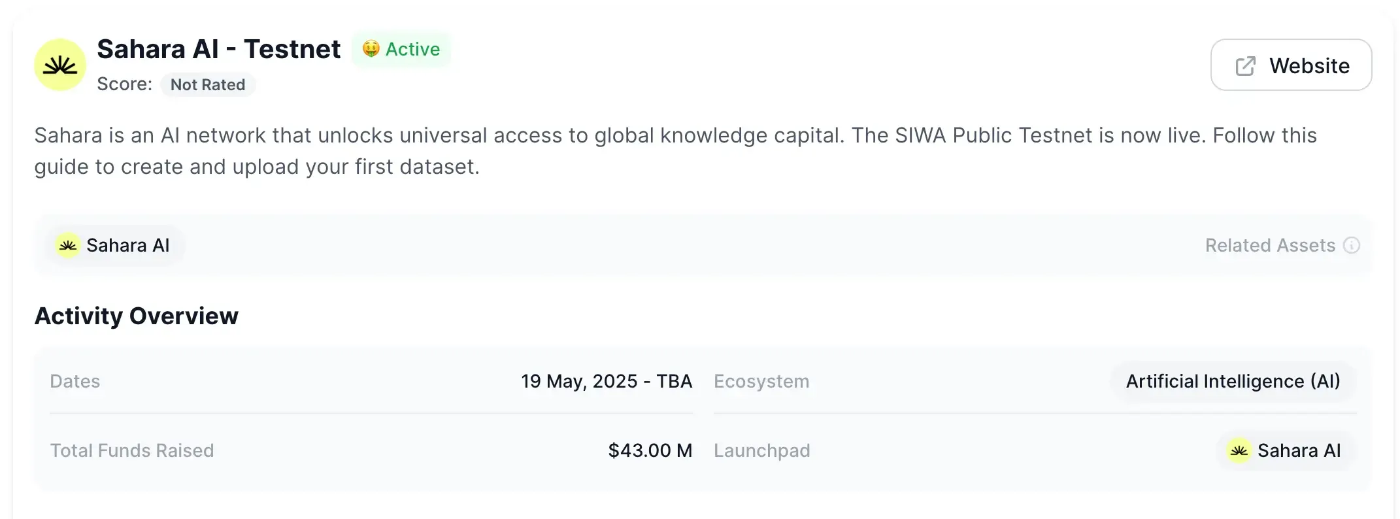Click the Ecosystem row label

coord(761,381)
